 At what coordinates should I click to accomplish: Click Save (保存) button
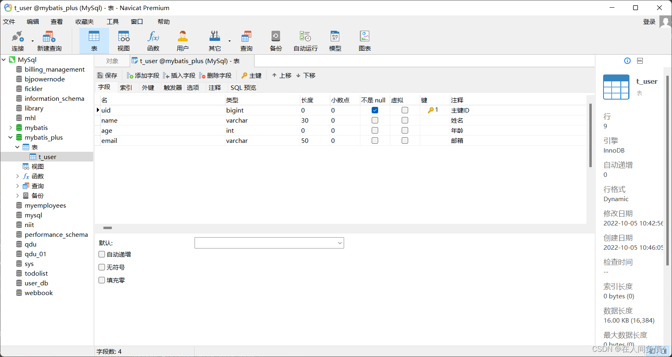(107, 75)
